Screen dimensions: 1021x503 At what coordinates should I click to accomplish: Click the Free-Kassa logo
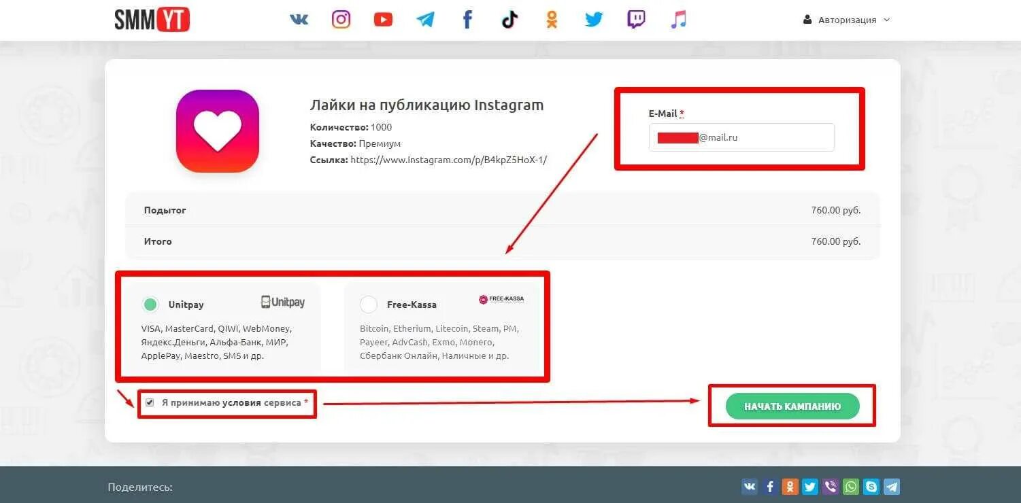501,299
